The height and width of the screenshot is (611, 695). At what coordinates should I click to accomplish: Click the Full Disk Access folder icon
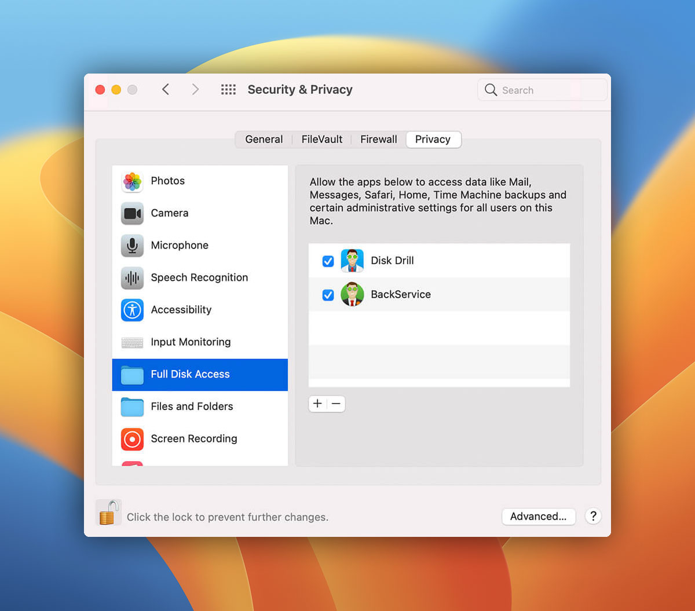click(x=132, y=375)
